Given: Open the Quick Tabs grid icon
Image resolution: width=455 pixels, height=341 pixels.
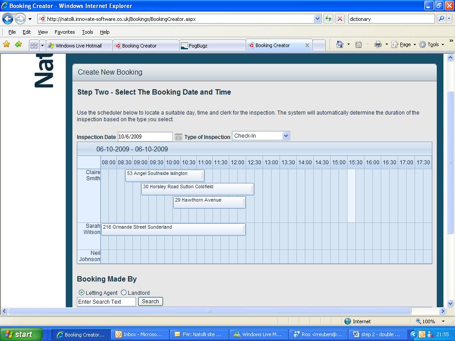Looking at the screenshot, I should (34, 45).
